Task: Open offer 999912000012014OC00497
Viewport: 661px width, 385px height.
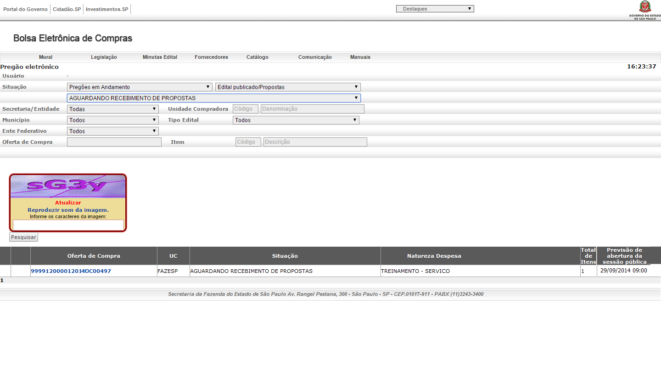Action: 71,271
